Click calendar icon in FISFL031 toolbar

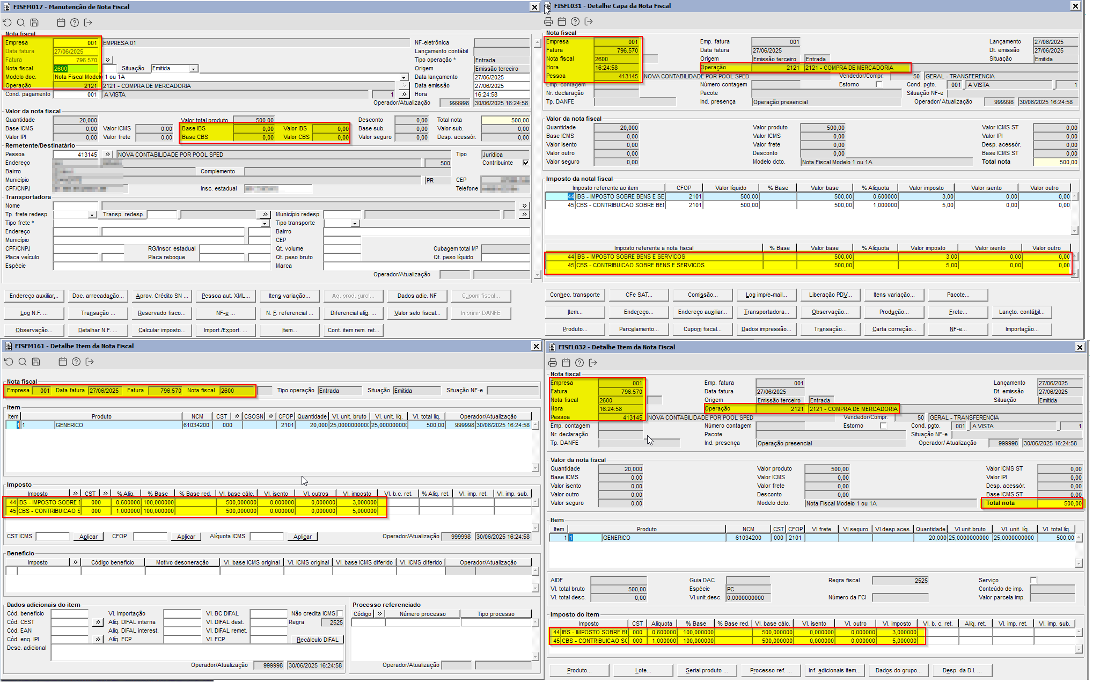561,21
